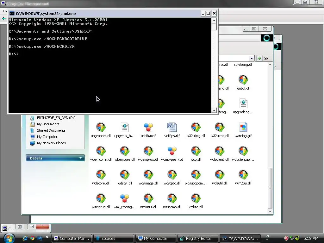Select the wdsclientapi... file icon

pos(243,151)
